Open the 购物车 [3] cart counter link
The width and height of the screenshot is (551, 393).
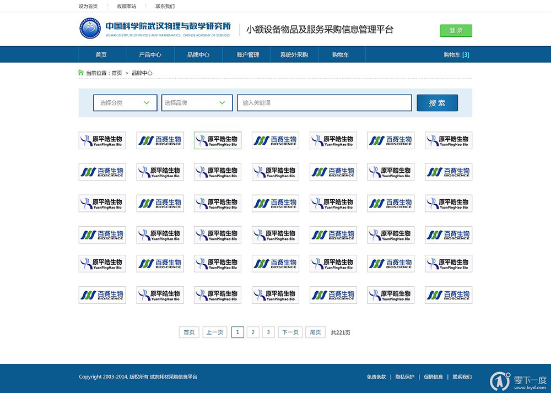456,54
